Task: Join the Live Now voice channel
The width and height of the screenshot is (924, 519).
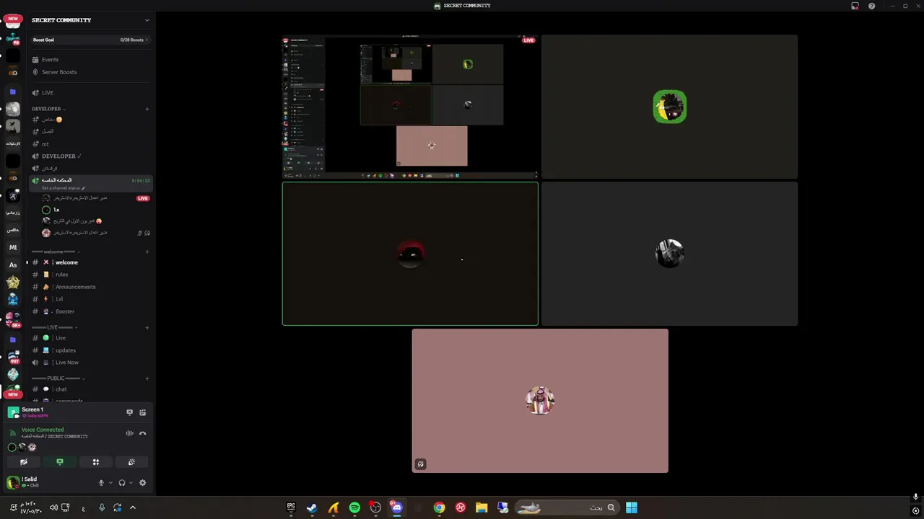Action: pyautogui.click(x=90, y=363)
